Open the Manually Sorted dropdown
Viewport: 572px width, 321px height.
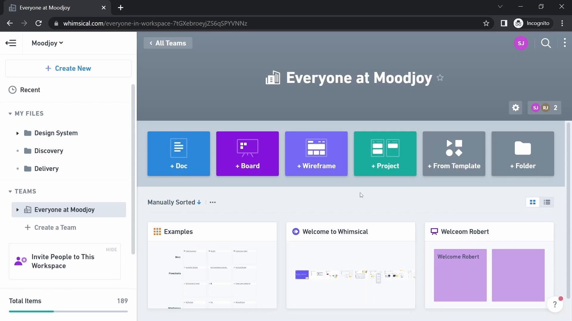click(x=174, y=202)
